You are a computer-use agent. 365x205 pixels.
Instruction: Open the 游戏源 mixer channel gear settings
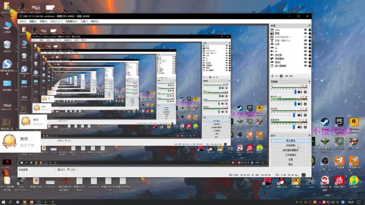[305, 115]
